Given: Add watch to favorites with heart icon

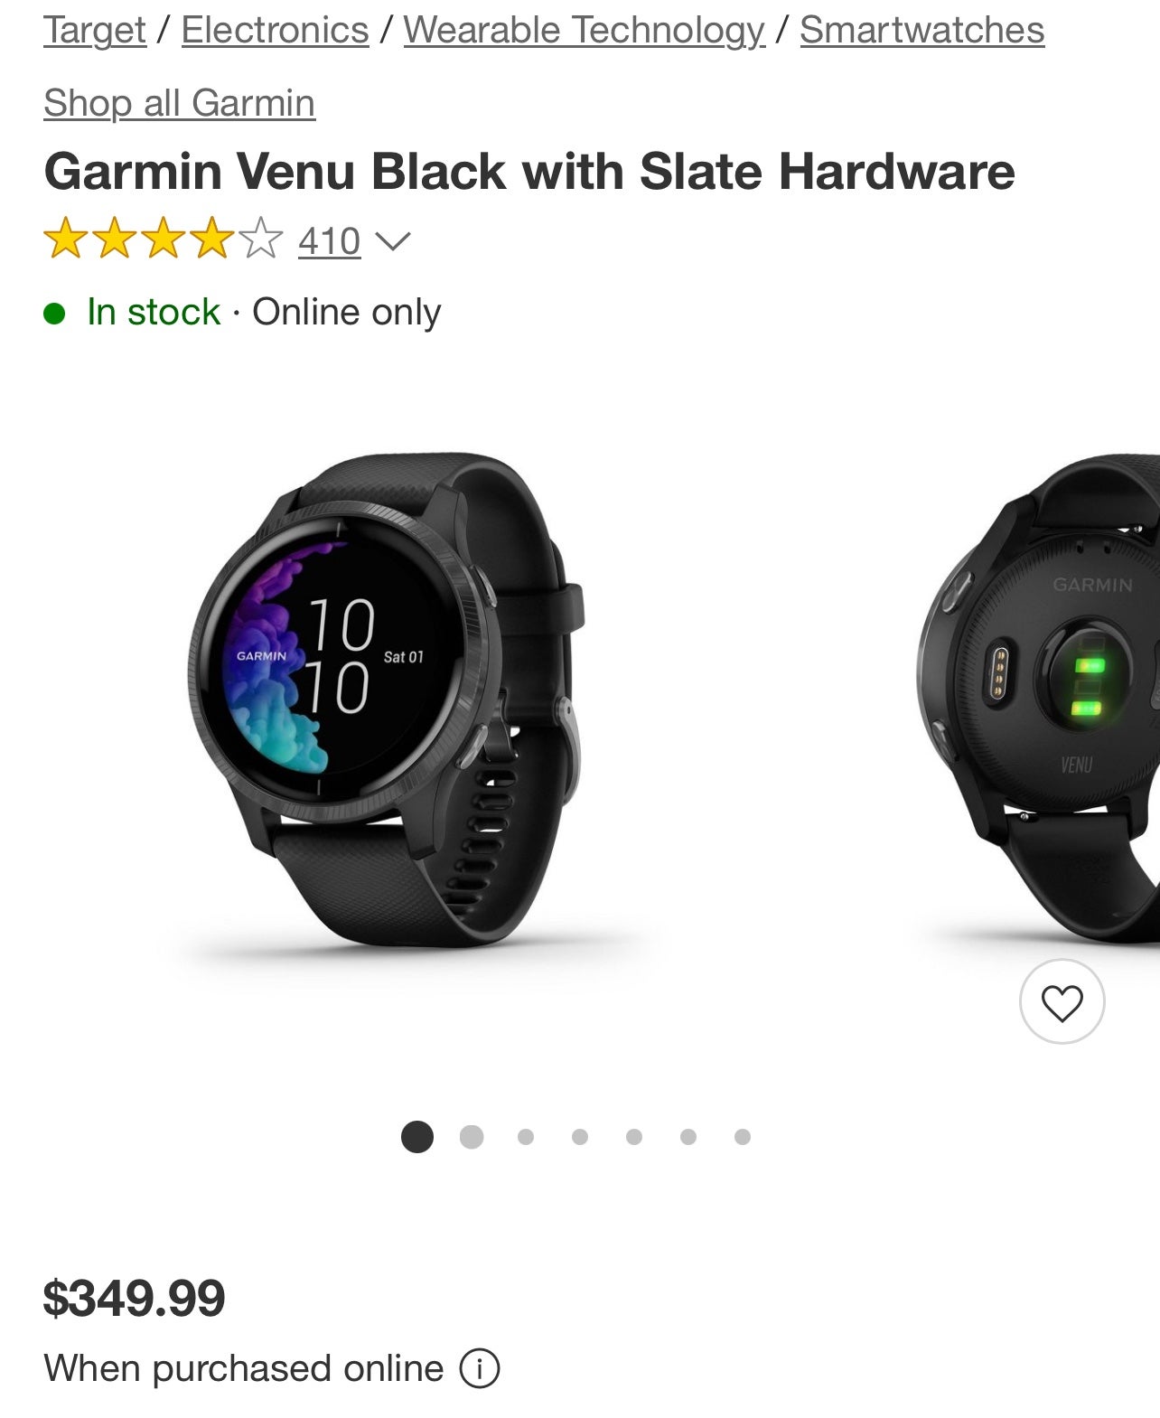Looking at the screenshot, I should pos(1062,1001).
